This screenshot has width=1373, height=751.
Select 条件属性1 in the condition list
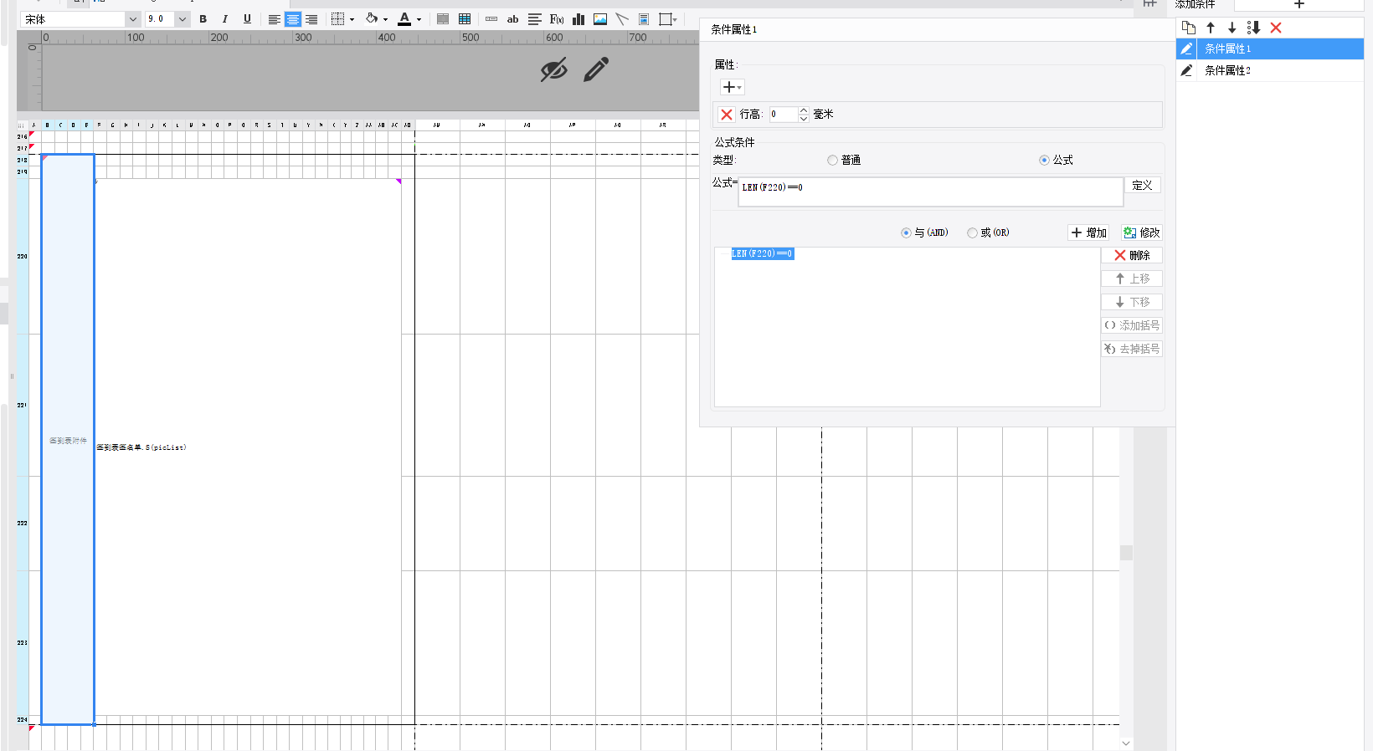coord(1270,49)
